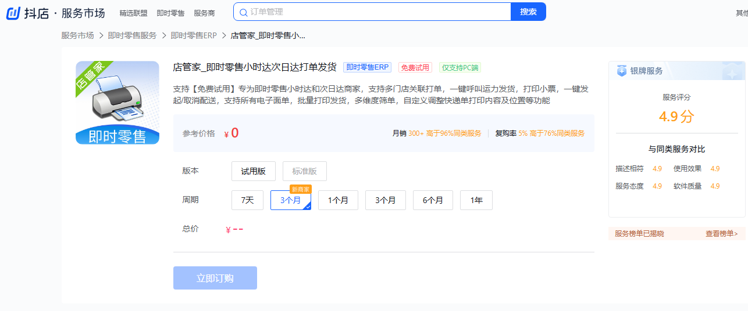748x311 pixels.
Task: Click the chevron after 服务市场 breadcrumb
Action: coord(101,35)
